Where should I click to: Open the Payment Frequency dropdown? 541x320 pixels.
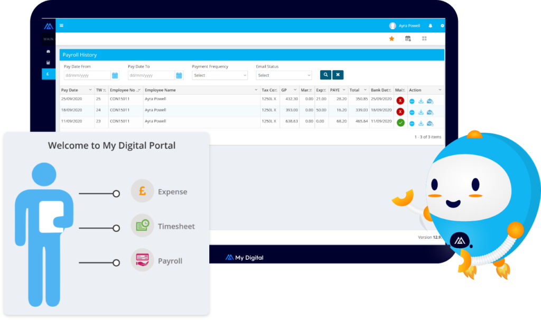click(x=220, y=75)
